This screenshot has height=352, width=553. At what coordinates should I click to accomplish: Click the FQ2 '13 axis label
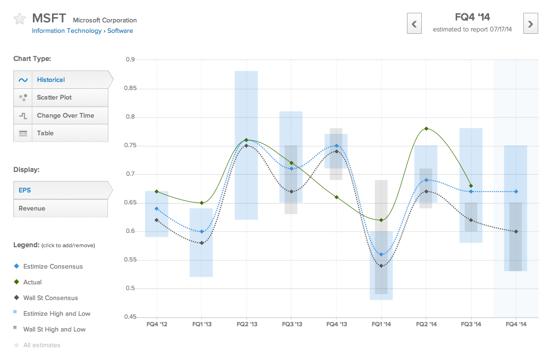coord(247,324)
